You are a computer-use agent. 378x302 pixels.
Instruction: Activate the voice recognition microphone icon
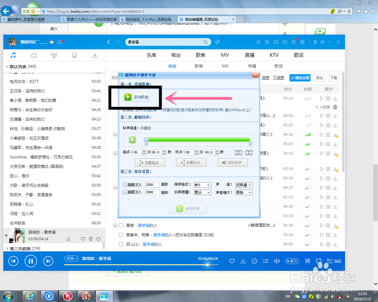click(217, 42)
